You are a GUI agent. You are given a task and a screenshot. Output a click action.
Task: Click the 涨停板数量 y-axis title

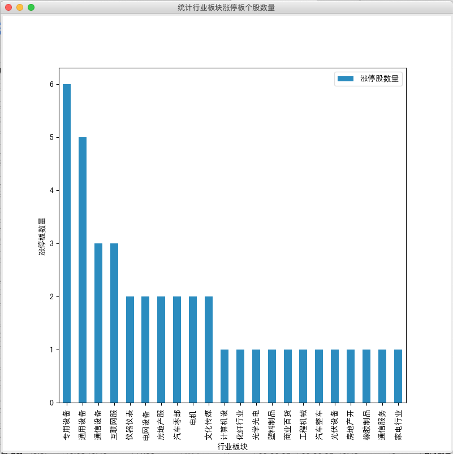pyautogui.click(x=42, y=236)
